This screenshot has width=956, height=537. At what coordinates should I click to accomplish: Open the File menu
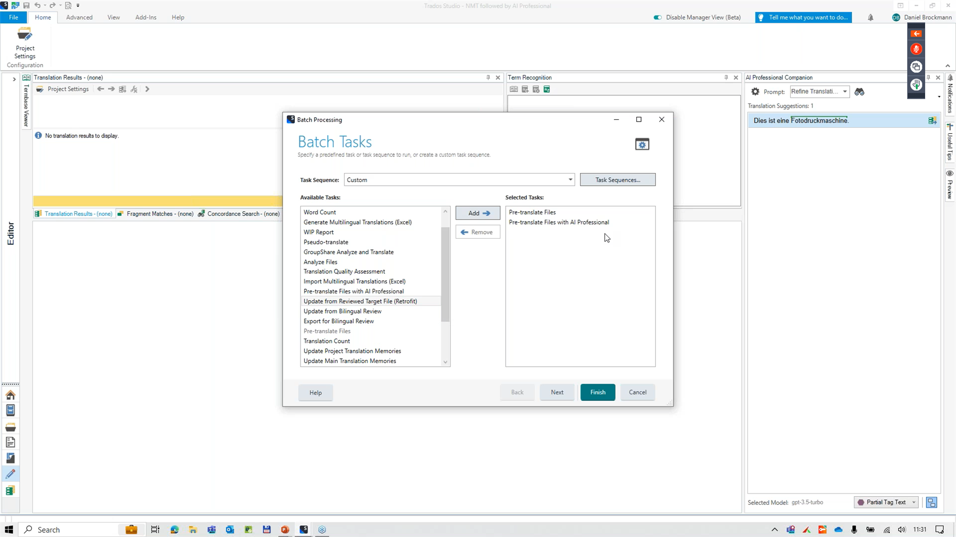point(13,18)
